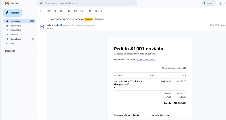
Task: Archive this email
Action: click(x=49, y=11)
